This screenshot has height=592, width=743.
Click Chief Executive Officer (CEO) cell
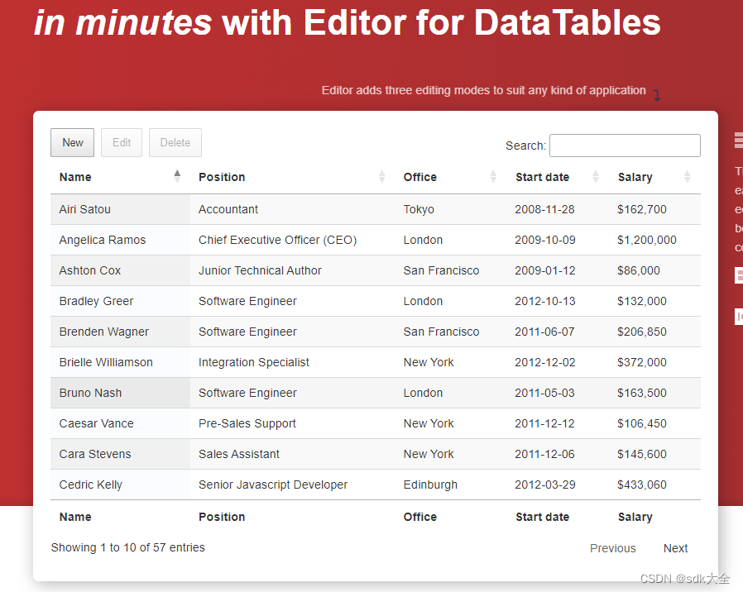(x=292, y=240)
